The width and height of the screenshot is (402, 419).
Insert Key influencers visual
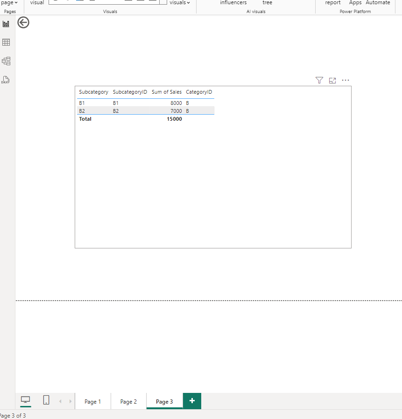233,3
